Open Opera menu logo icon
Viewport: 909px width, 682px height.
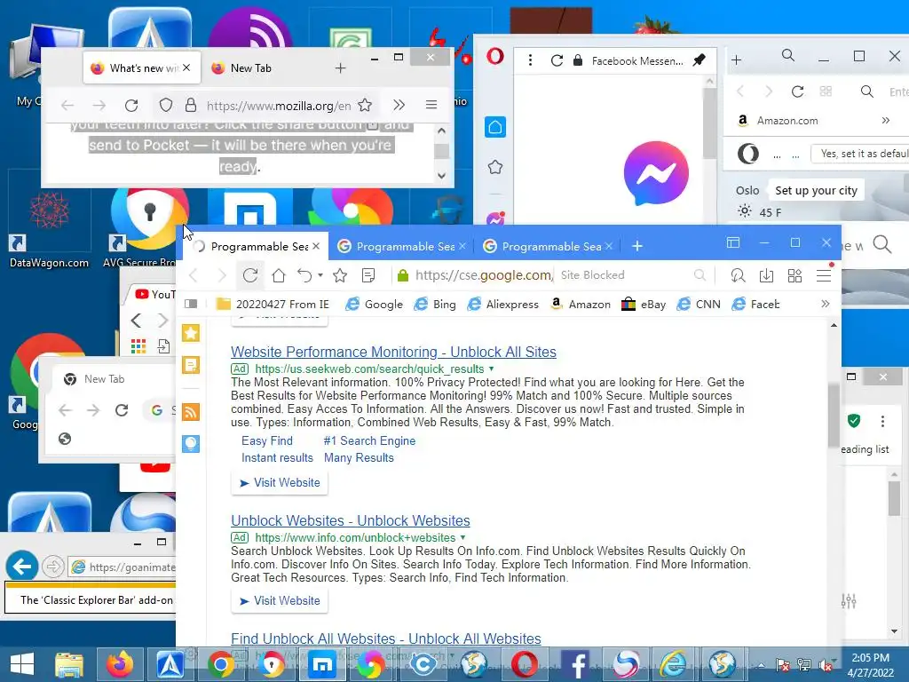tap(495, 56)
